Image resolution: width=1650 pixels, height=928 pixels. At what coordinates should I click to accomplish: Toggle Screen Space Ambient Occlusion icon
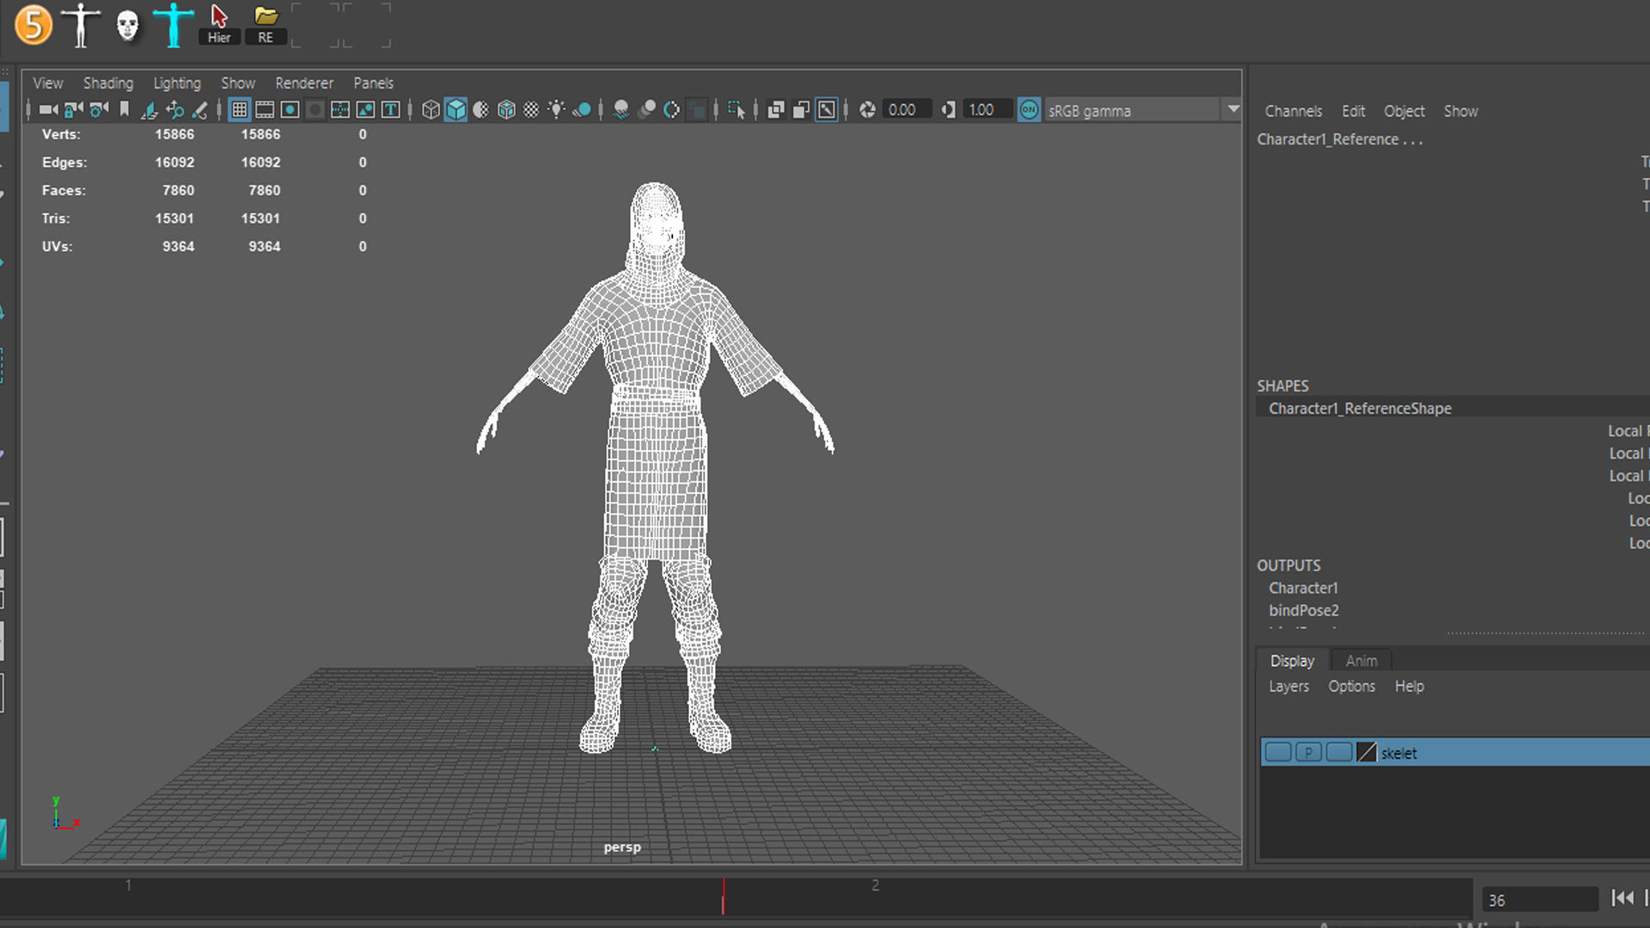point(621,110)
